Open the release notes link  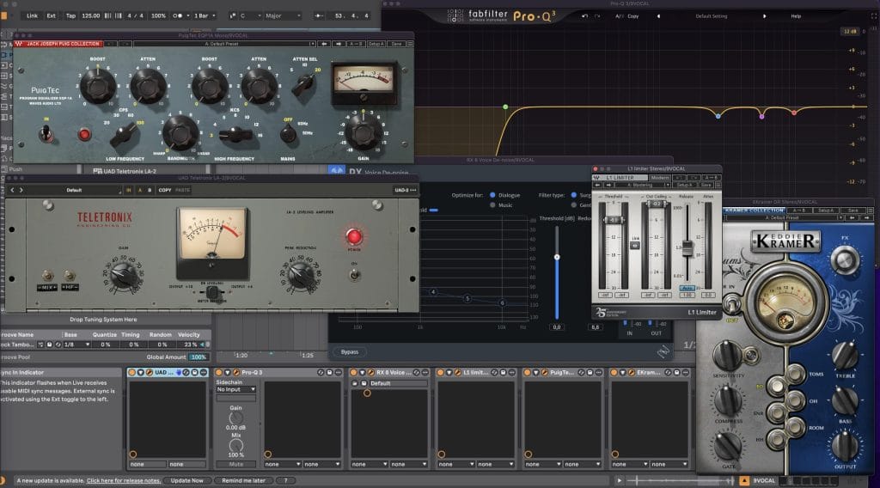[123, 480]
